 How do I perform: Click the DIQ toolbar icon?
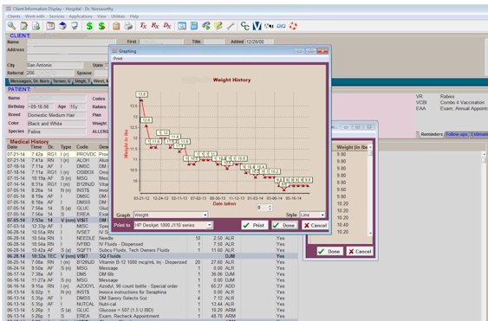(x=281, y=26)
